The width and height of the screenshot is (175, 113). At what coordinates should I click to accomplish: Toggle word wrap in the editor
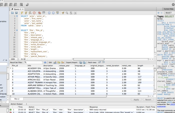[75, 13]
